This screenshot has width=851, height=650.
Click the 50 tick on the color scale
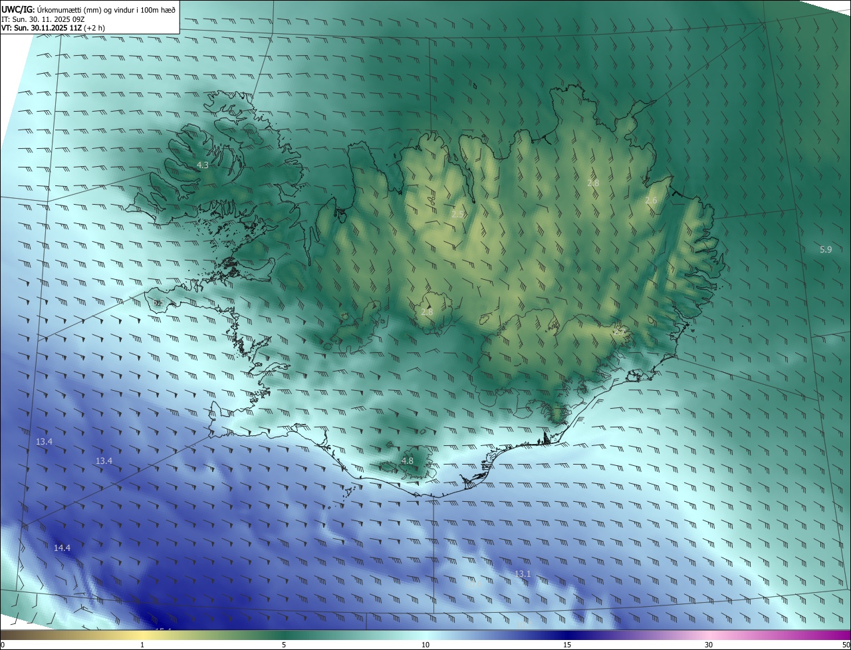tap(846, 645)
